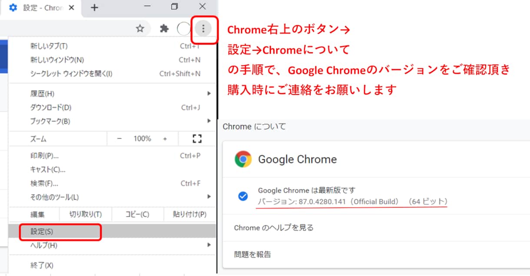530x276 pixels.
Task: Expand the ヘルプ(H) submenu
Action: (113, 245)
